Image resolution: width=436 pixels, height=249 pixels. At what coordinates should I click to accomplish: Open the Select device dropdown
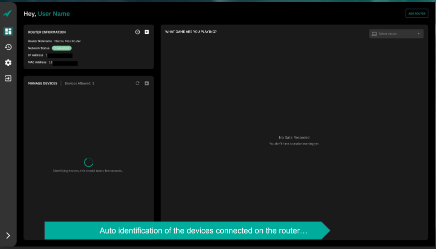[396, 33]
